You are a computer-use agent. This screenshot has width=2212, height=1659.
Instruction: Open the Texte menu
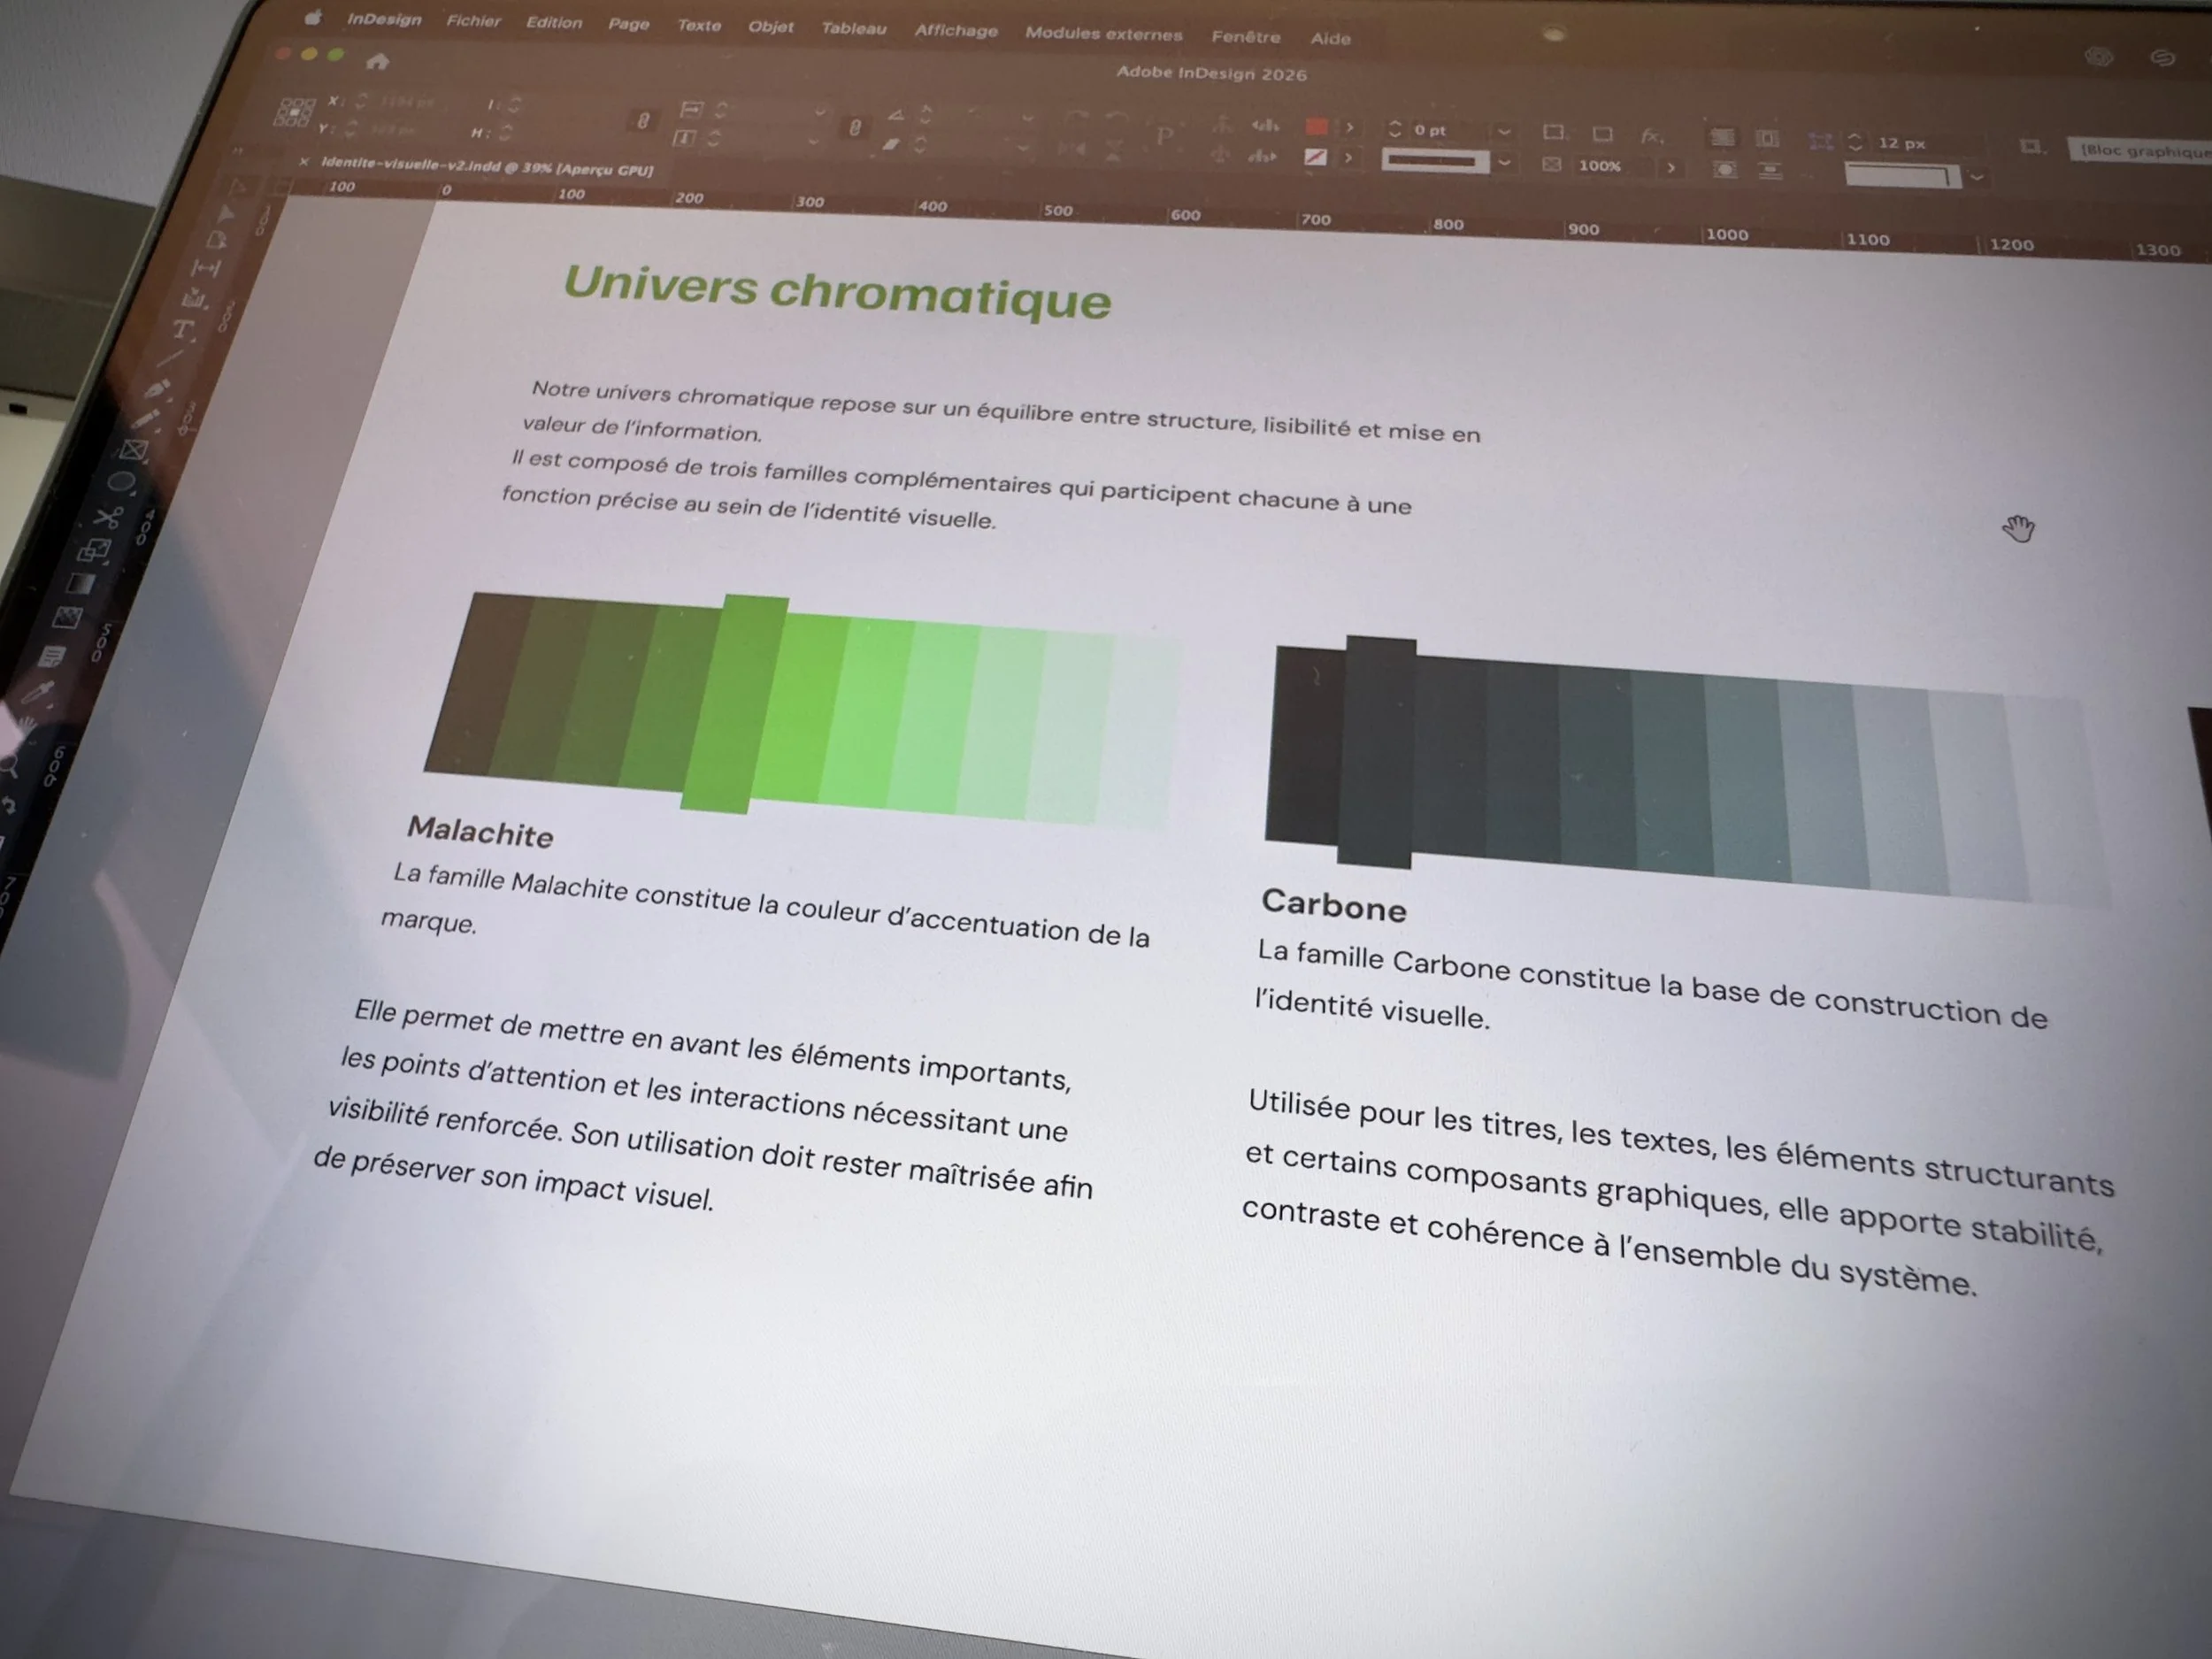click(x=699, y=26)
